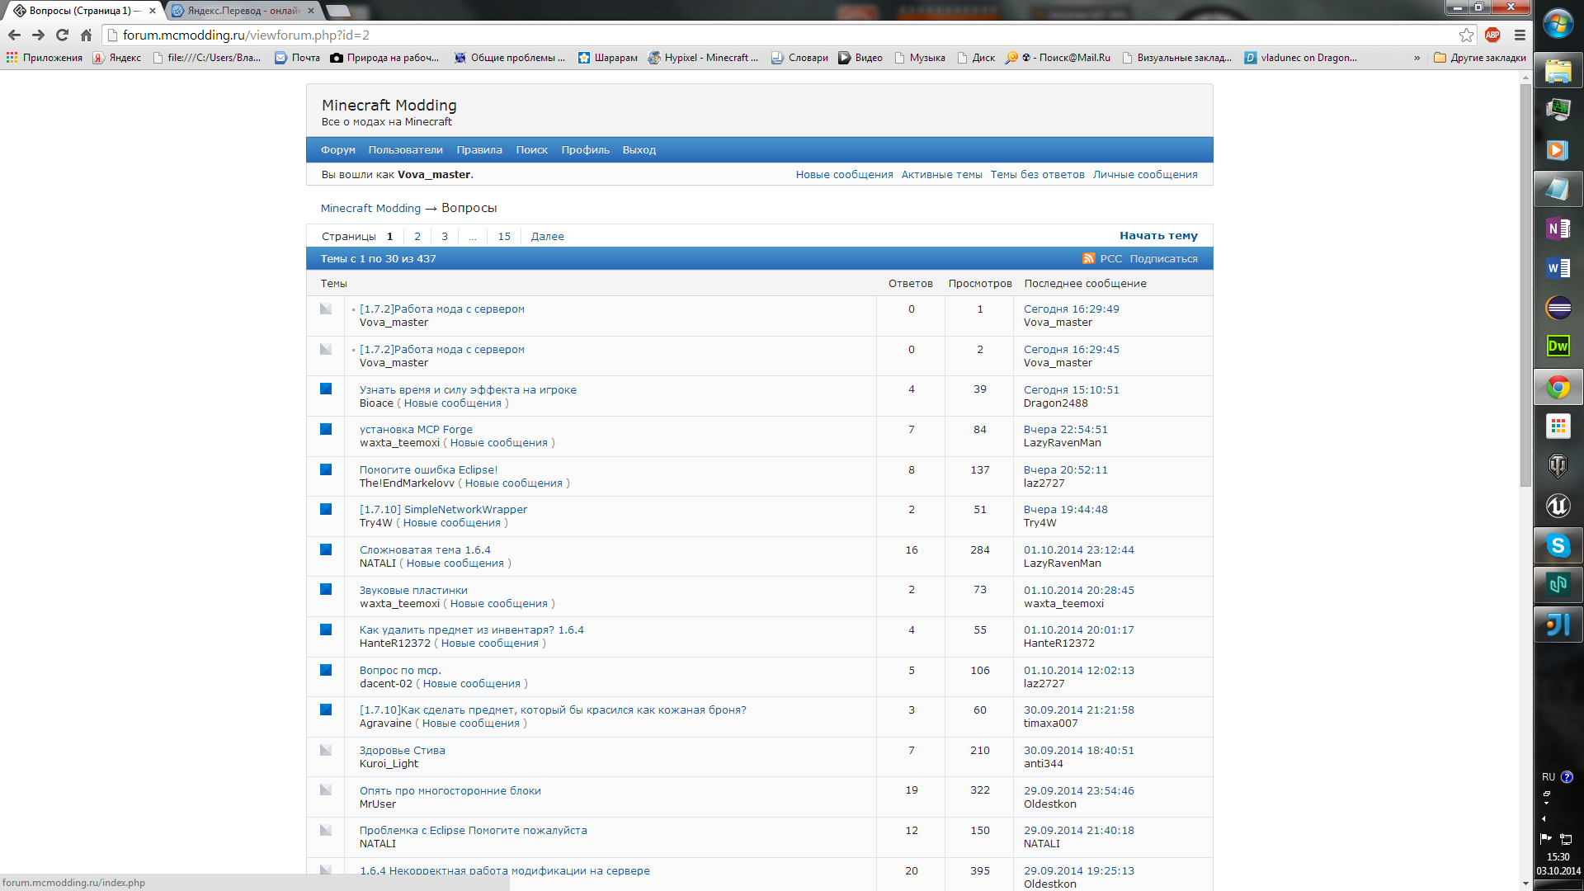The height and width of the screenshot is (891, 1584).
Task: Open topic Звуковые пластинки
Action: tap(413, 591)
